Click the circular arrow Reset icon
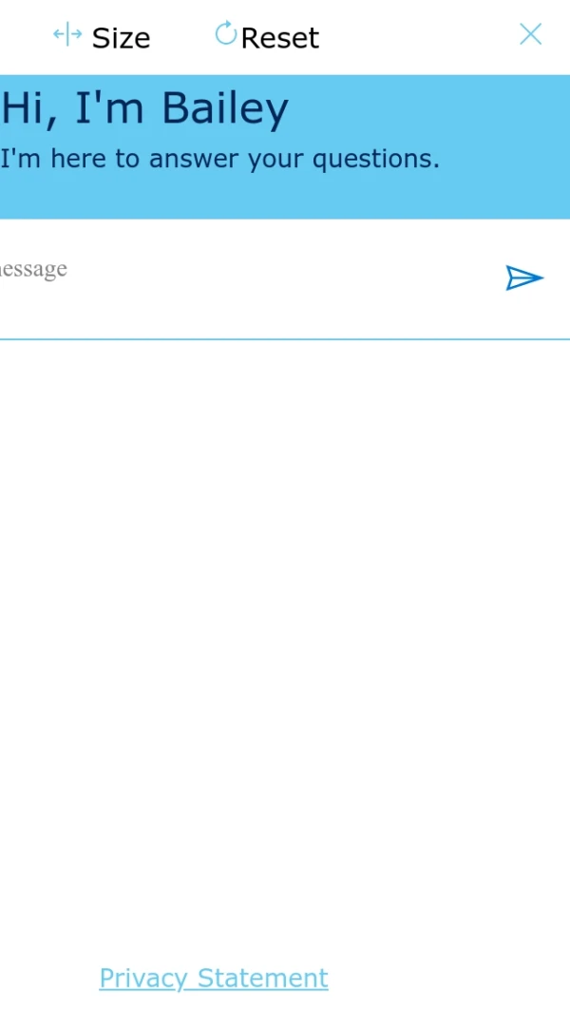Image resolution: width=570 pixels, height=1012 pixels. coord(226,33)
